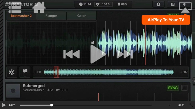The width and height of the screenshot is (195, 109).
Task: Switch to the Gater effect tab
Action: click(81, 16)
